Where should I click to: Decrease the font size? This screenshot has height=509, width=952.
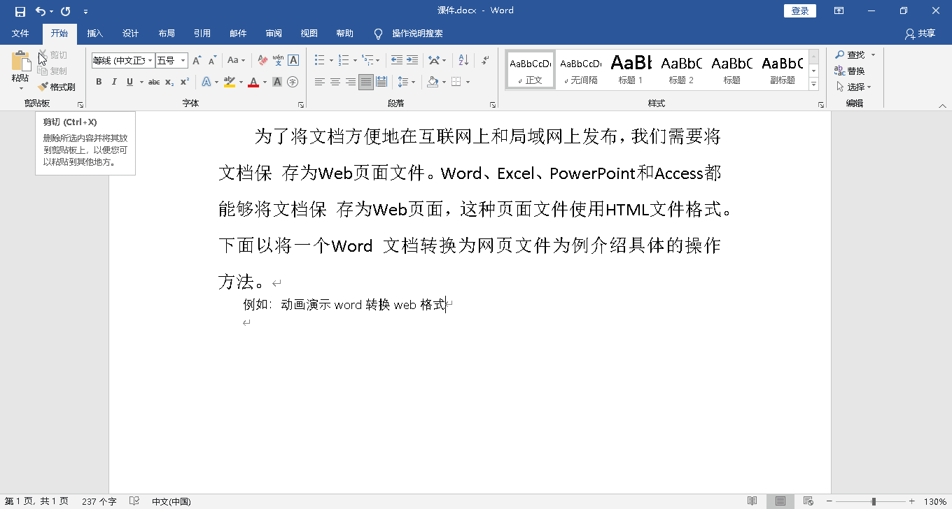coord(212,61)
